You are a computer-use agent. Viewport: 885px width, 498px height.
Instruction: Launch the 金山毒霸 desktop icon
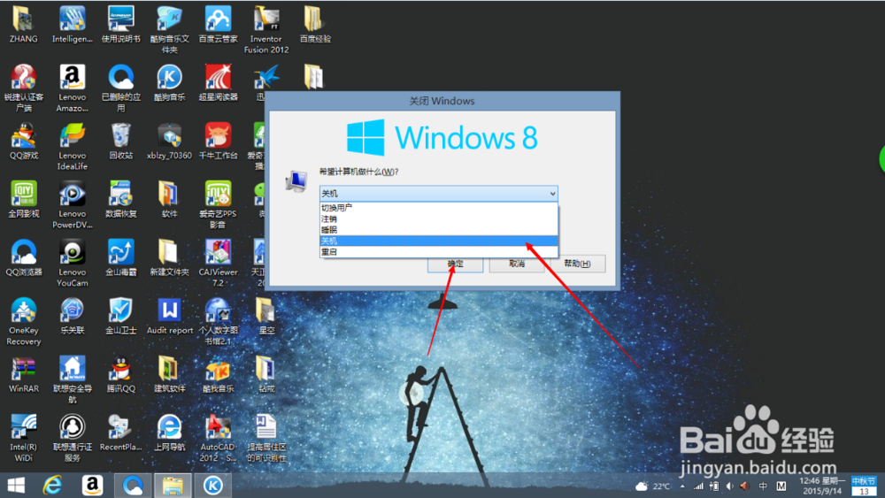(x=120, y=257)
